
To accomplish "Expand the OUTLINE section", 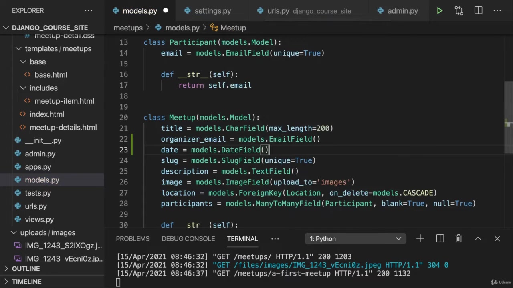I will 26,269.
